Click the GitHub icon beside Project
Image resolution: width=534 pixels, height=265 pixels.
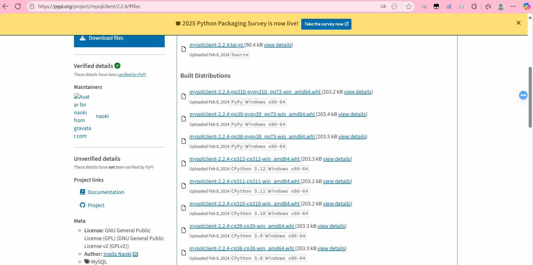[x=82, y=205]
